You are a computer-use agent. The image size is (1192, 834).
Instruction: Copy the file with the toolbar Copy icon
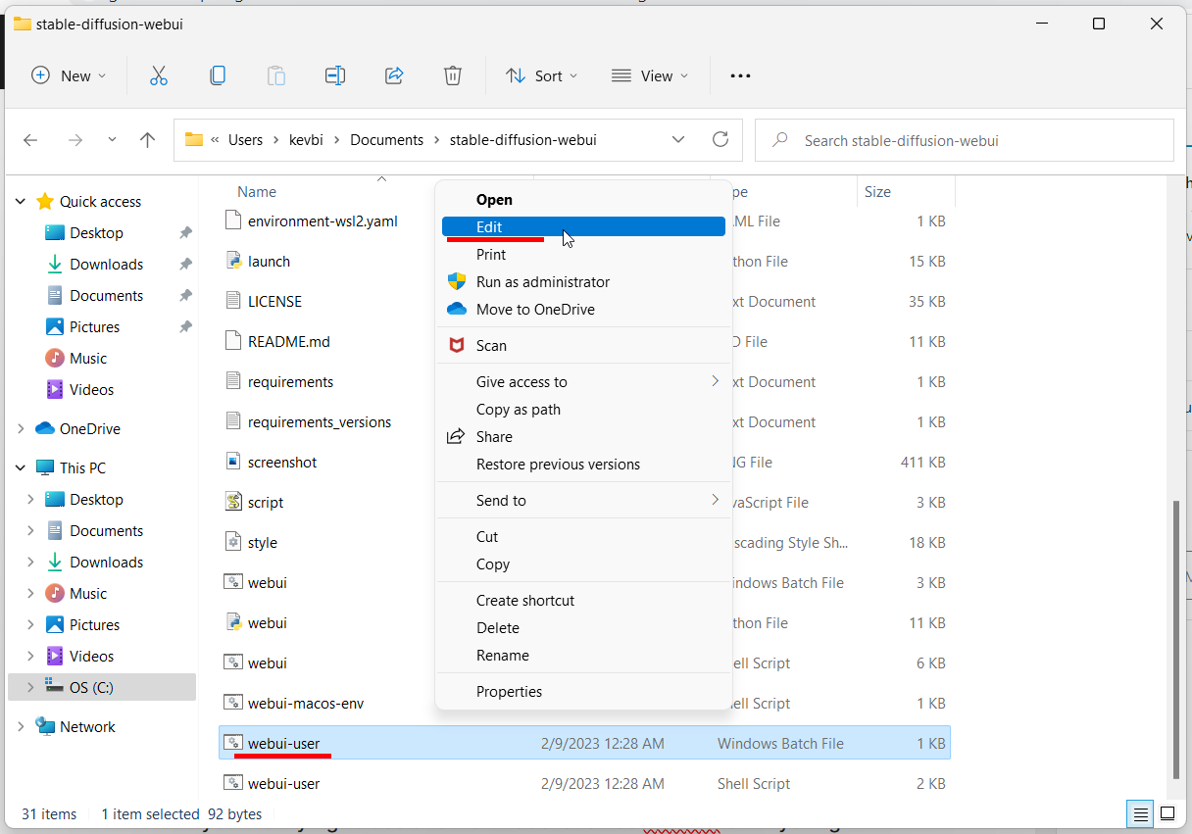pyautogui.click(x=218, y=75)
